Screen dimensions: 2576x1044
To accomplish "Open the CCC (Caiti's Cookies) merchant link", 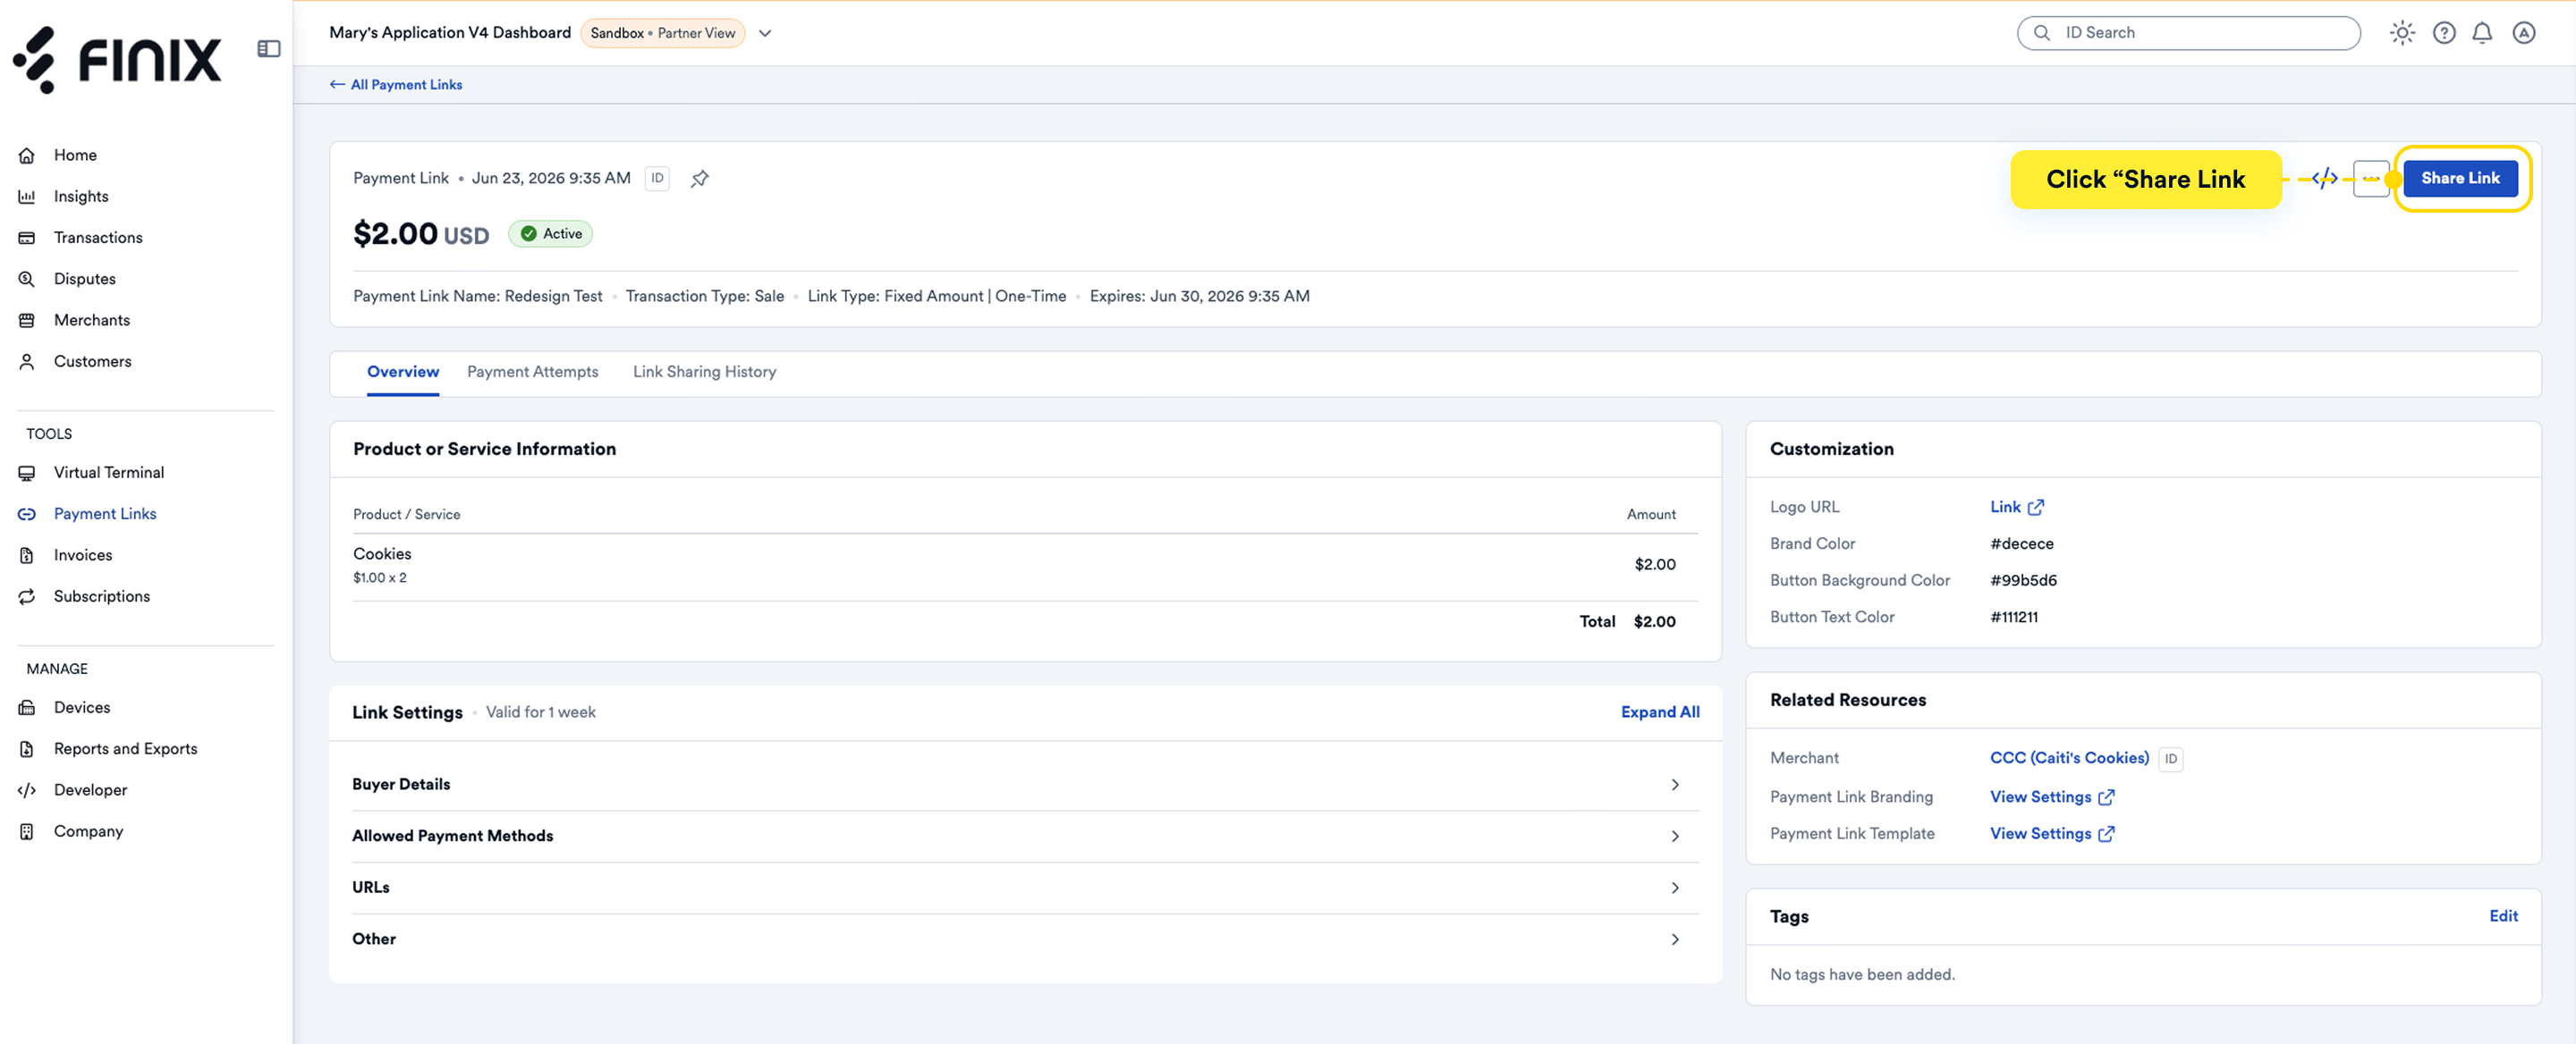I will (2069, 757).
